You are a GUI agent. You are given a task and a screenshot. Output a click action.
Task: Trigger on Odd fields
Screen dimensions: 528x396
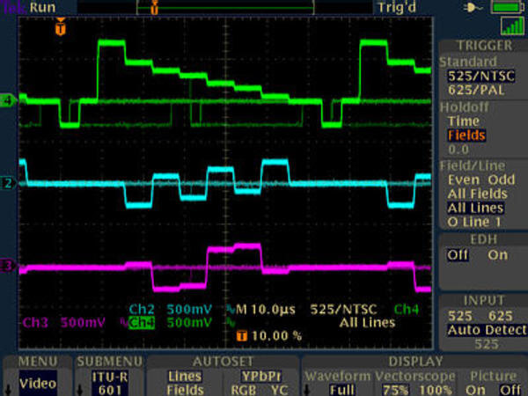(x=501, y=180)
